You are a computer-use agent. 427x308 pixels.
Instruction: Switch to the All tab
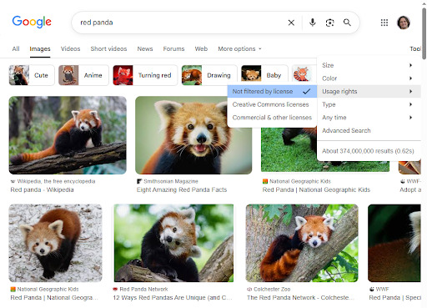click(x=16, y=48)
